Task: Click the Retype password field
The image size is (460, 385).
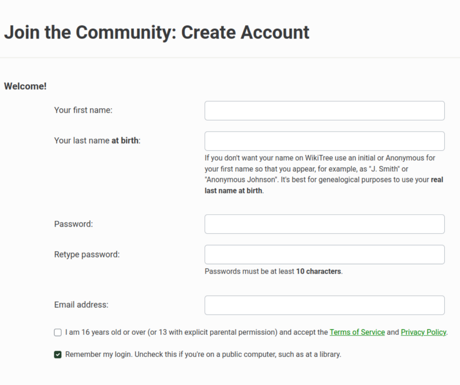Action: click(x=325, y=254)
